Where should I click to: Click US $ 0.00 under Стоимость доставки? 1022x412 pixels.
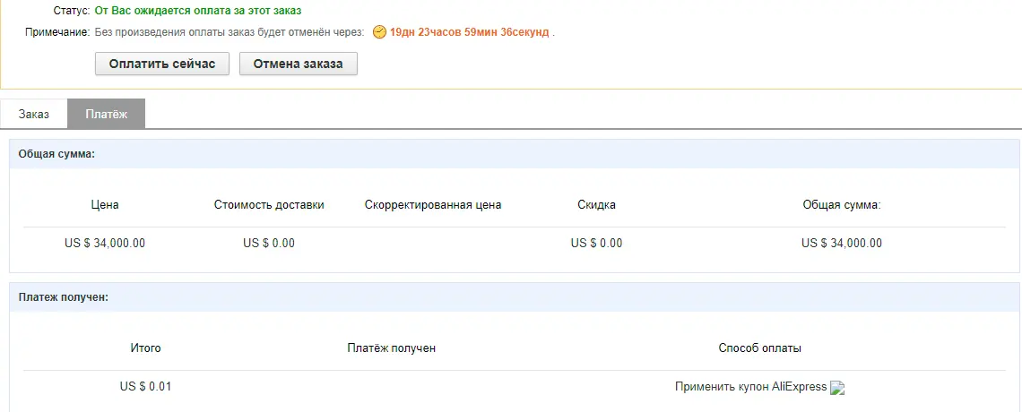[269, 244]
